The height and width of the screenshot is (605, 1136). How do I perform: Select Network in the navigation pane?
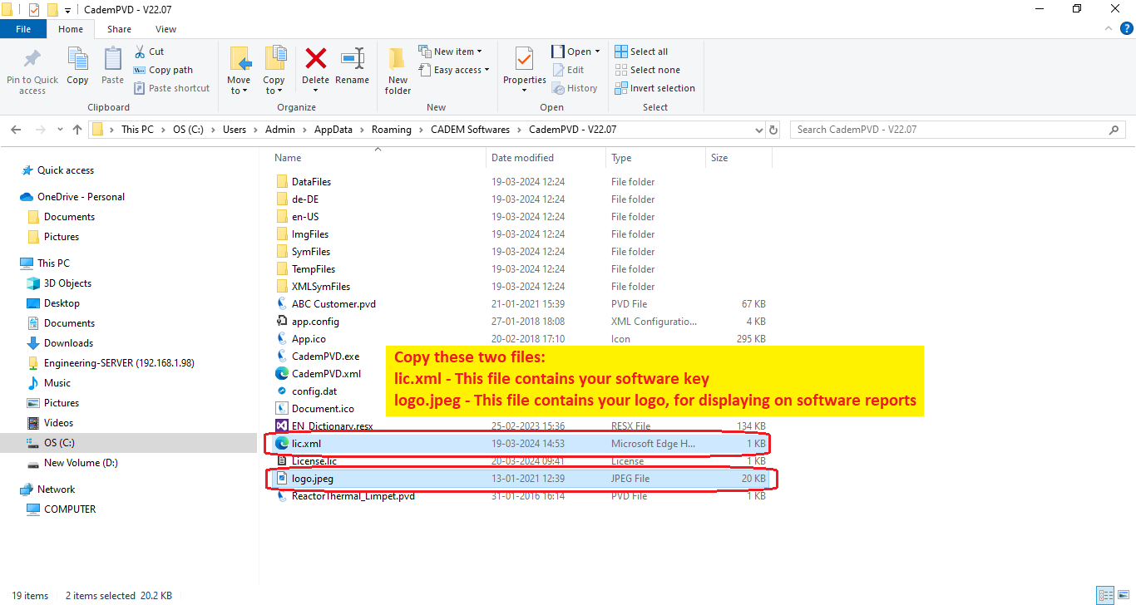pos(56,489)
